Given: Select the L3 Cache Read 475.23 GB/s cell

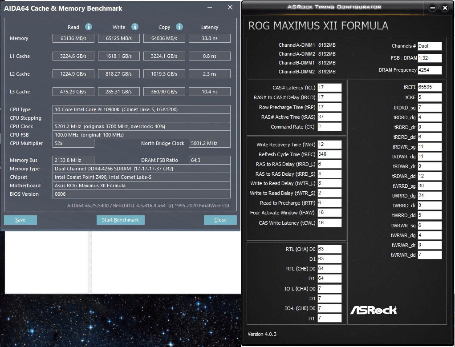Looking at the screenshot, I should click(x=73, y=92).
